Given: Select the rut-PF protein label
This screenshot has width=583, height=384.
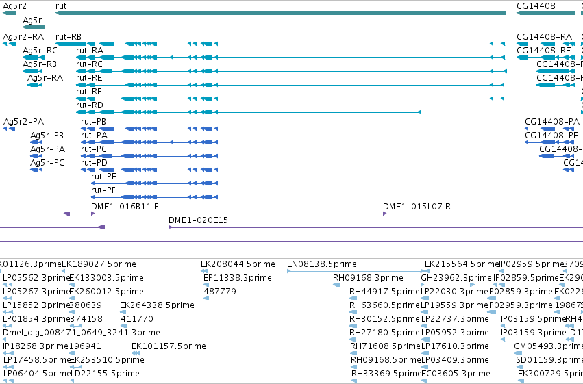Looking at the screenshot, I should (x=103, y=190).
